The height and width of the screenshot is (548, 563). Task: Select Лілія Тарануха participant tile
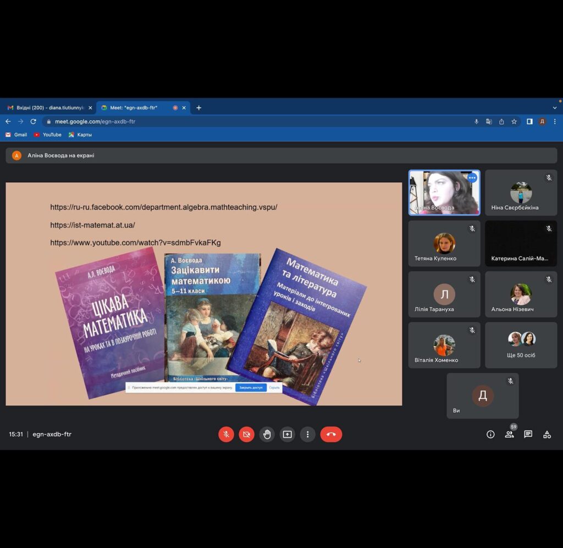click(x=444, y=294)
